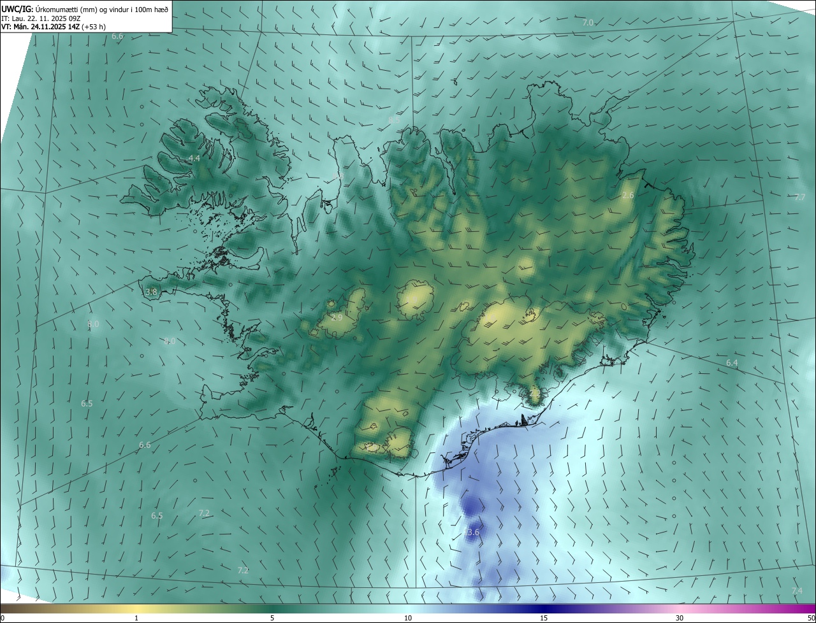Click the 'UWC/IG: Úrkomumætti (mm)' title line
This screenshot has height=623, width=816.
click(85, 8)
